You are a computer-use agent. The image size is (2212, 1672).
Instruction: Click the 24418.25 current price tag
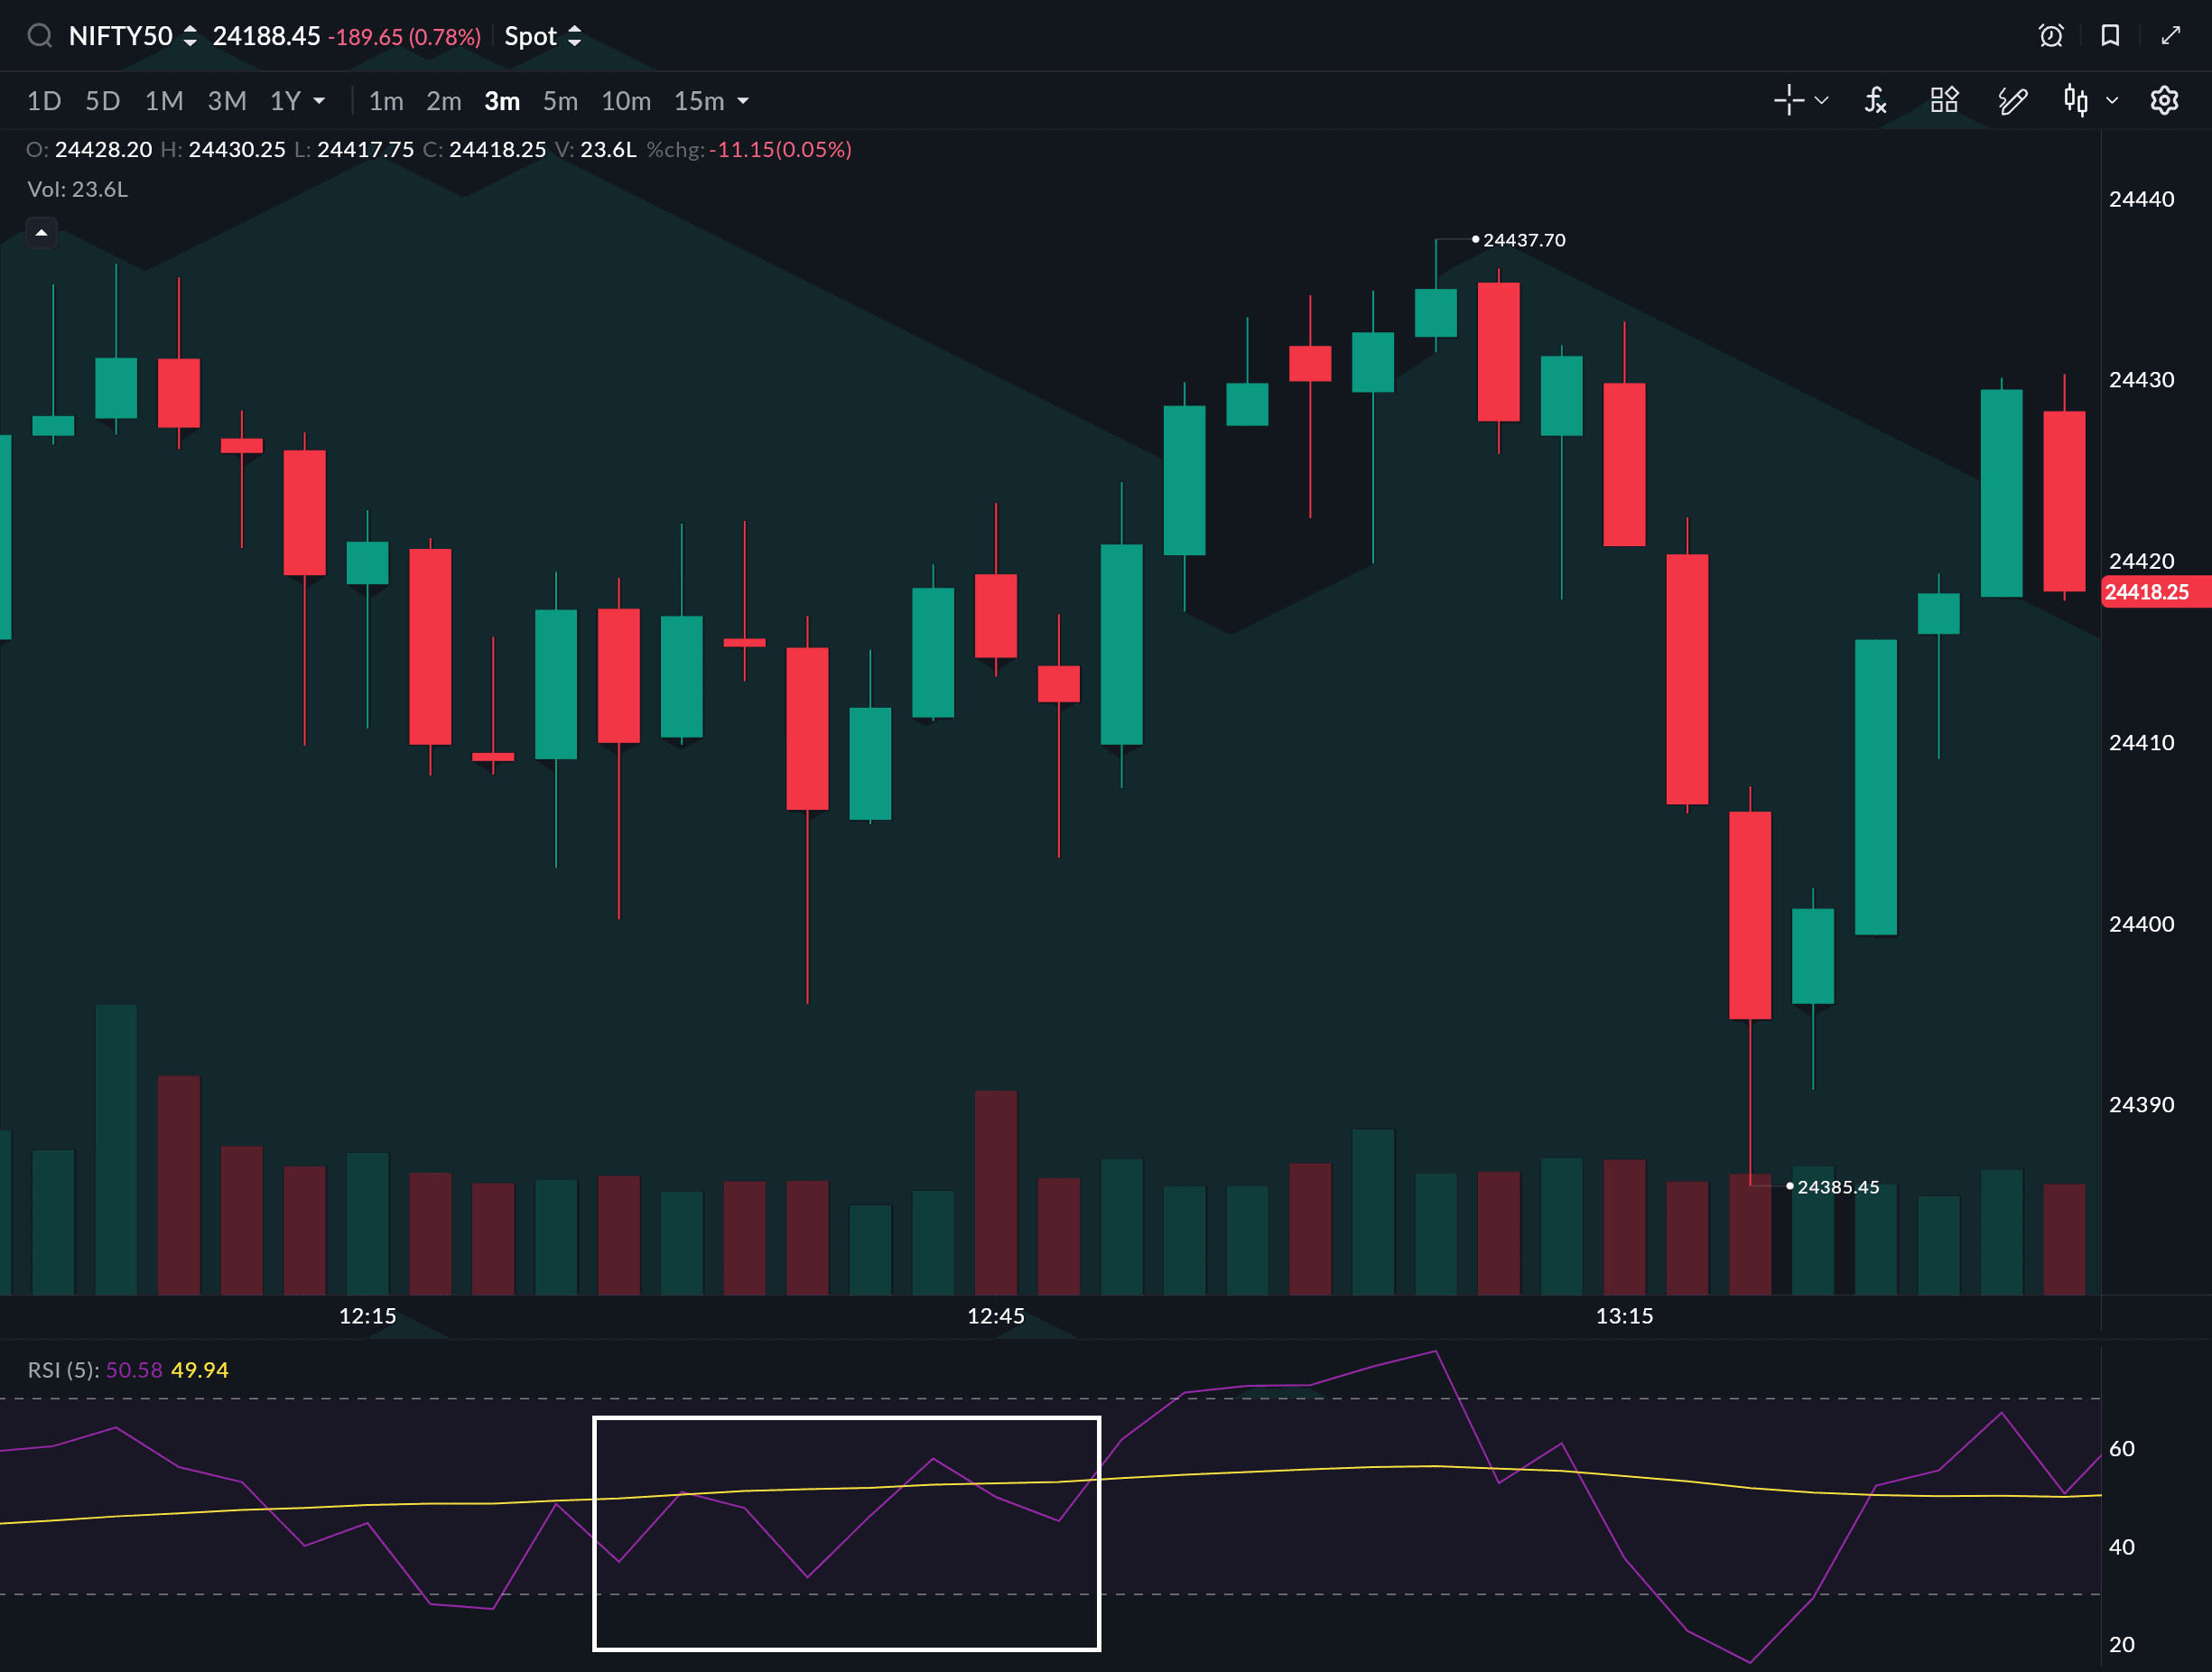click(2148, 592)
